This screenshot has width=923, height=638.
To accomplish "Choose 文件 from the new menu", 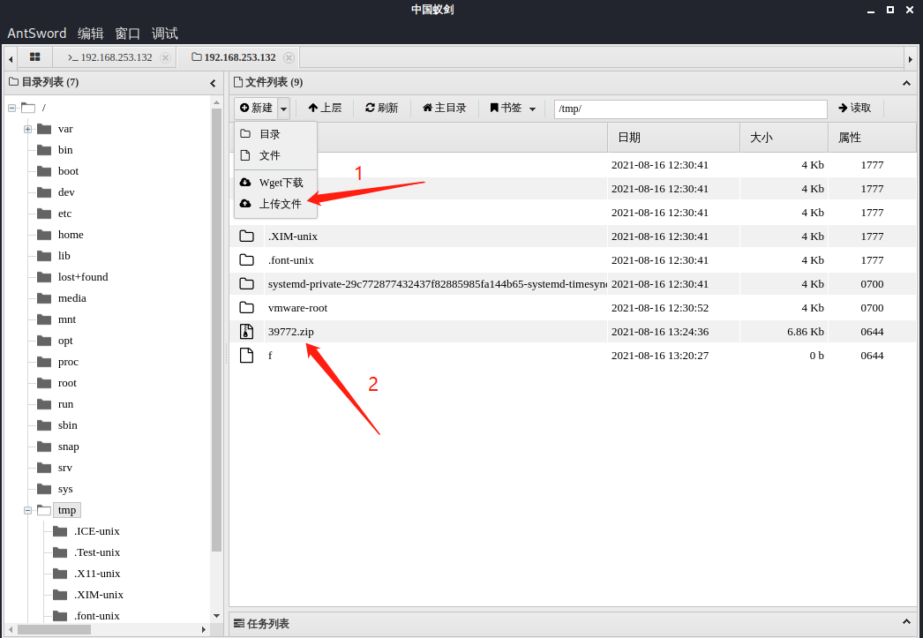I will pos(275,155).
